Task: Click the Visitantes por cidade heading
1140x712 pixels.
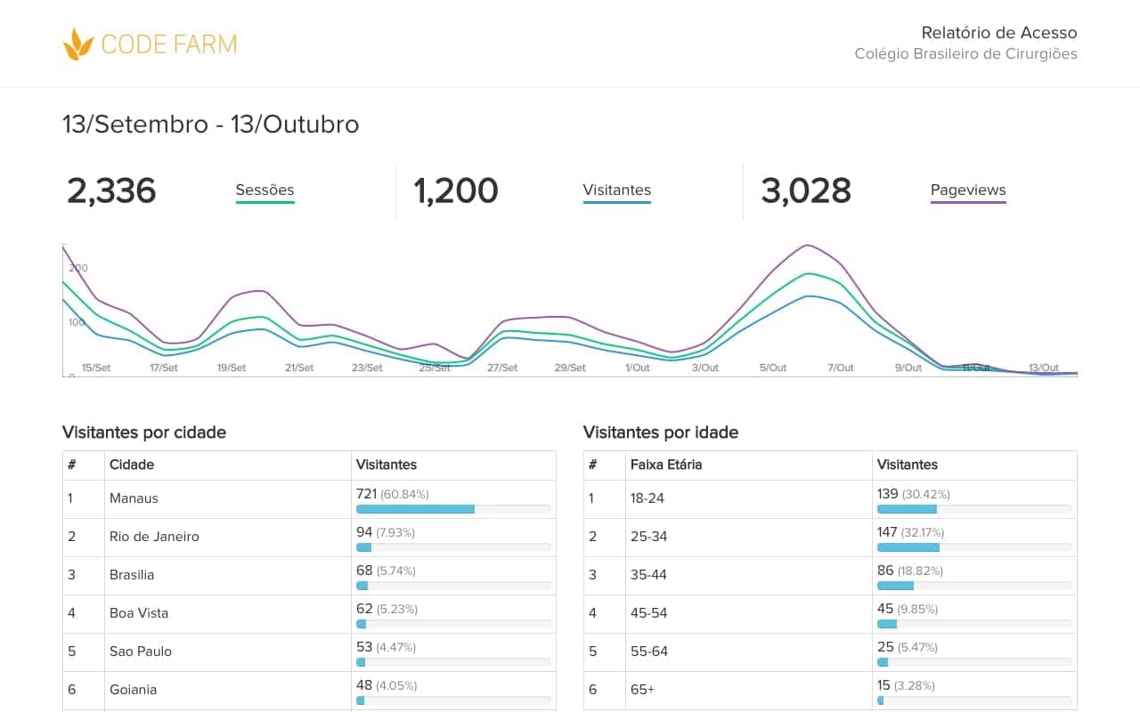Action: pos(144,433)
